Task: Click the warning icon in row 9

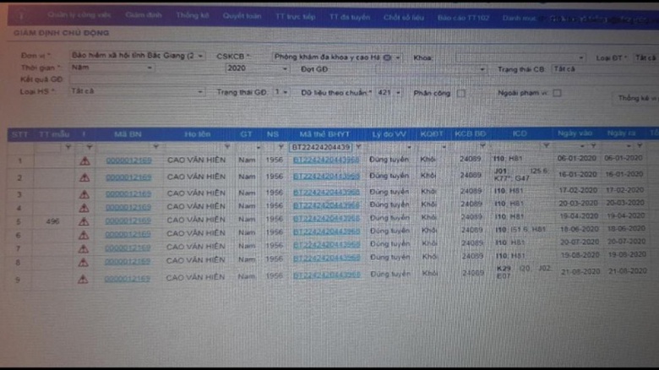Action: [x=84, y=279]
